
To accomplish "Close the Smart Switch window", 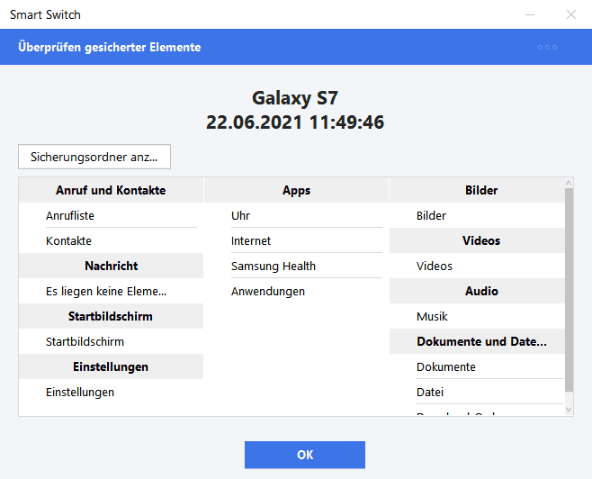I will [570, 14].
